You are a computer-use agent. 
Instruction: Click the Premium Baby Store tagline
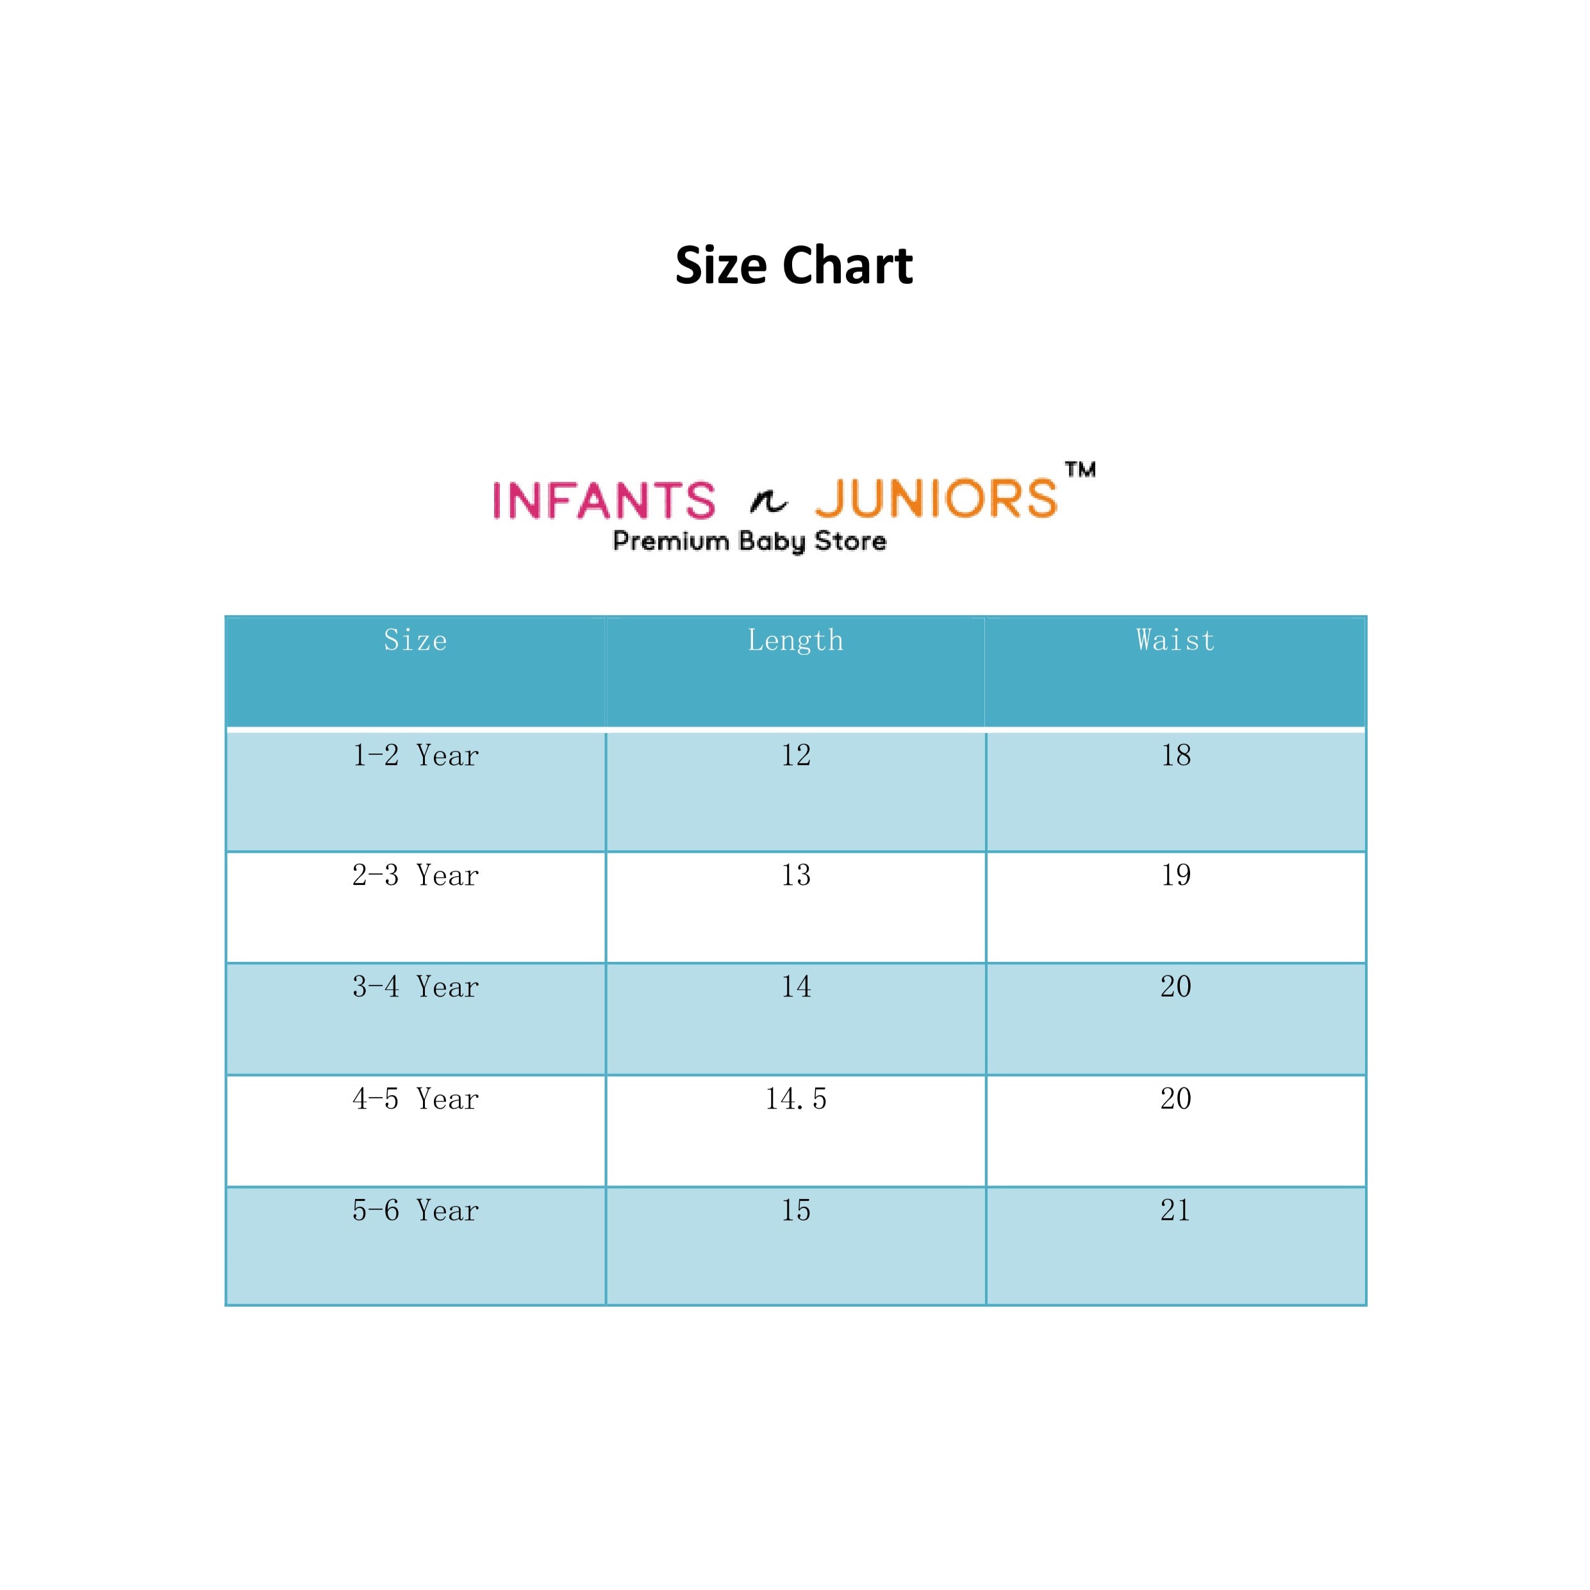point(750,542)
